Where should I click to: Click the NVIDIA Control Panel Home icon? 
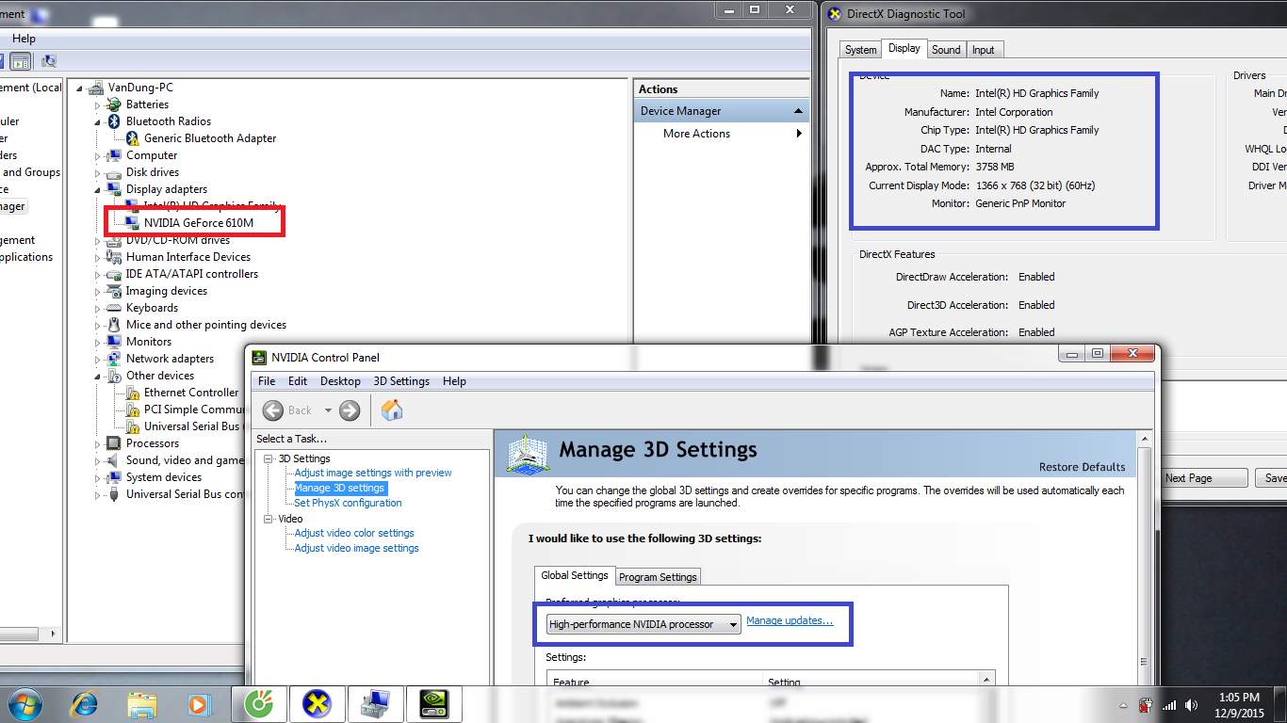click(392, 410)
